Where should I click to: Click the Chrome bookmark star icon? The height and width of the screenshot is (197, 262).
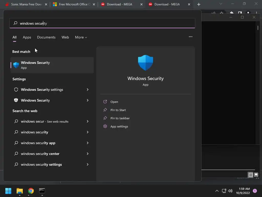pos(222,13)
